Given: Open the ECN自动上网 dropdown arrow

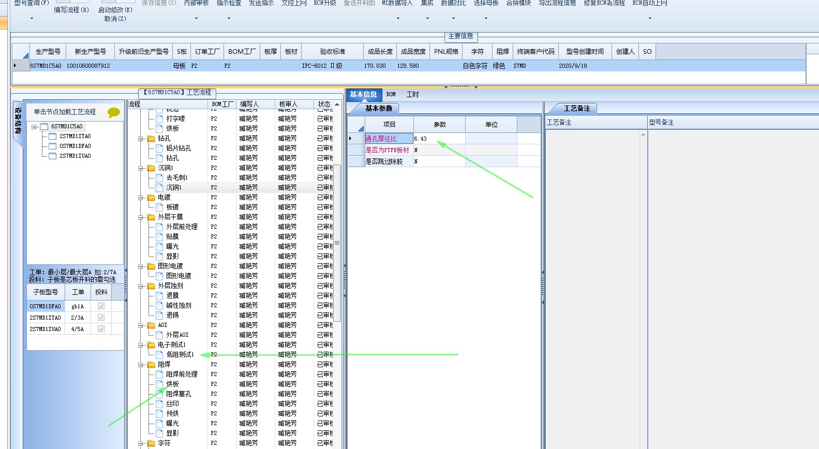Looking at the screenshot, I should pyautogui.click(x=650, y=19).
